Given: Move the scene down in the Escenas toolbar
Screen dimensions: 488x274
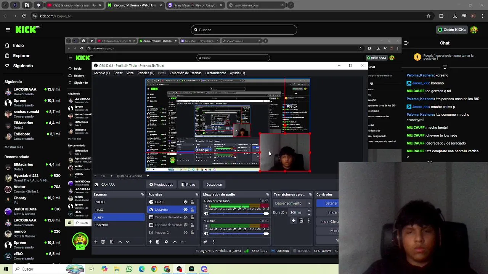Looking at the screenshot, I should (x=127, y=242).
